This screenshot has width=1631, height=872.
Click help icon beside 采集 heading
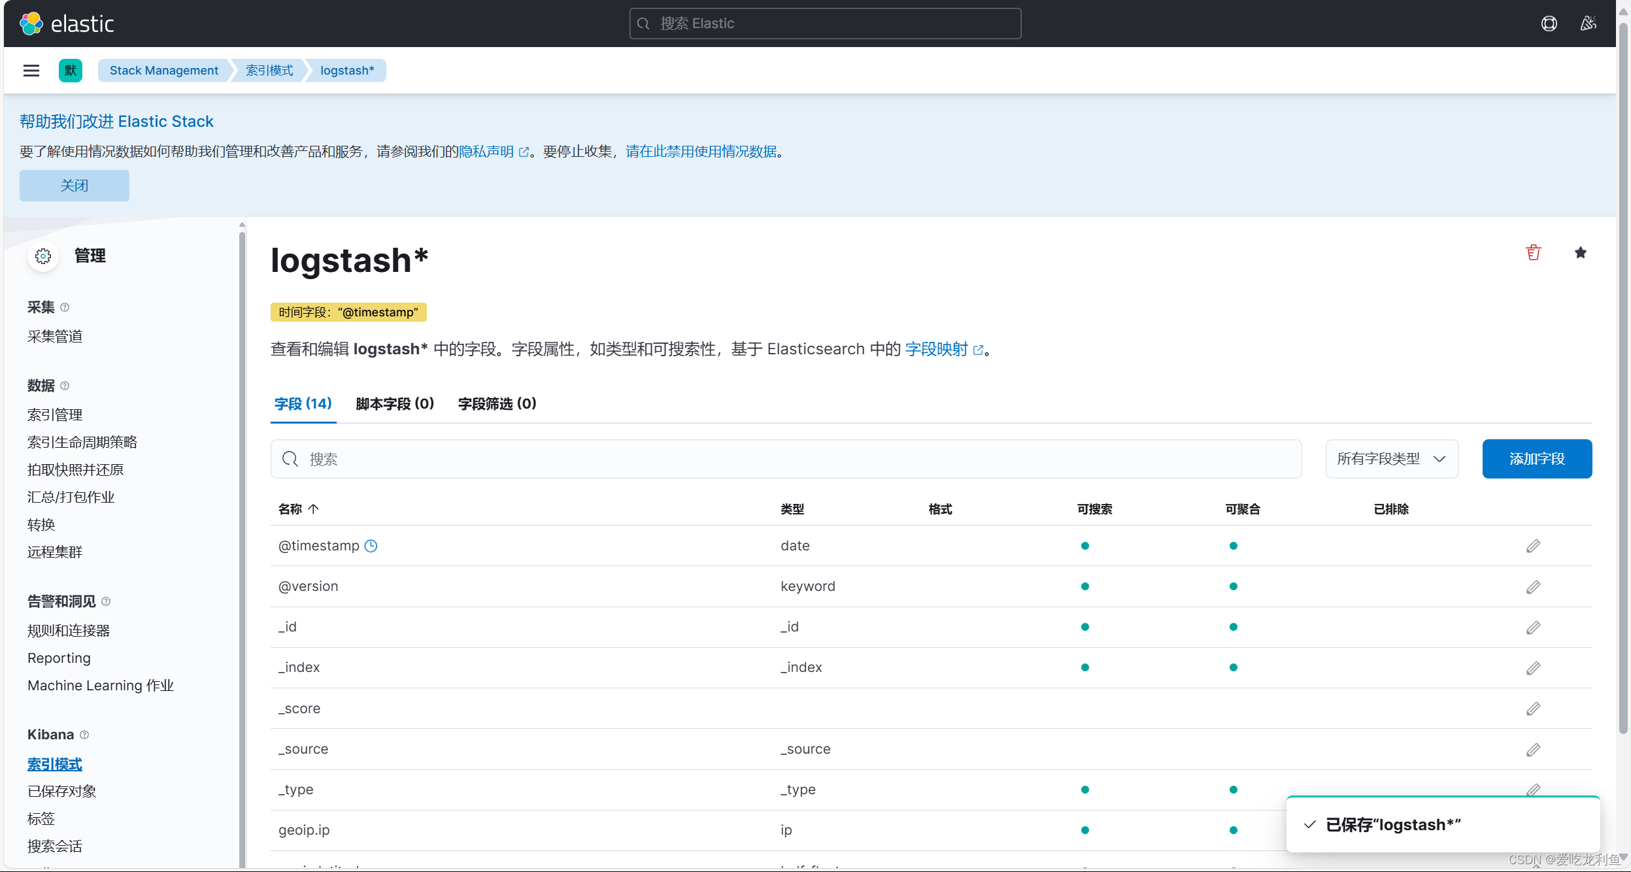coord(65,307)
